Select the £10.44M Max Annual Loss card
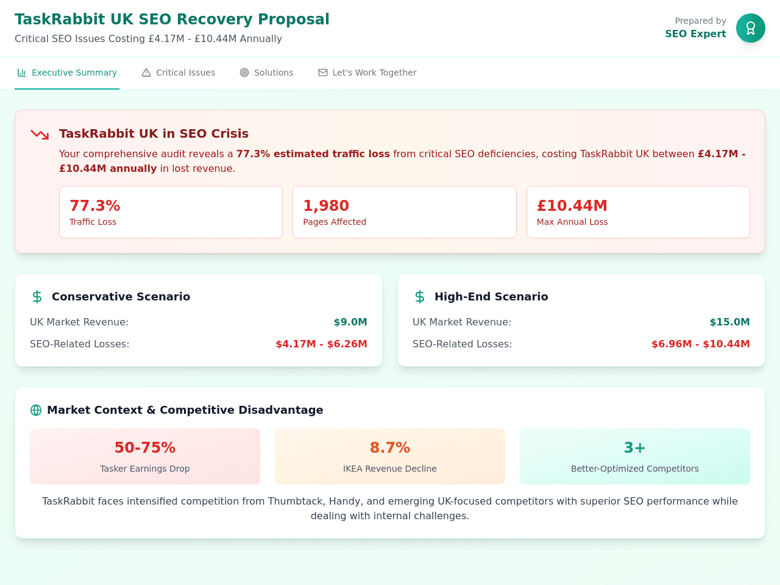This screenshot has width=780, height=585. pos(638,212)
